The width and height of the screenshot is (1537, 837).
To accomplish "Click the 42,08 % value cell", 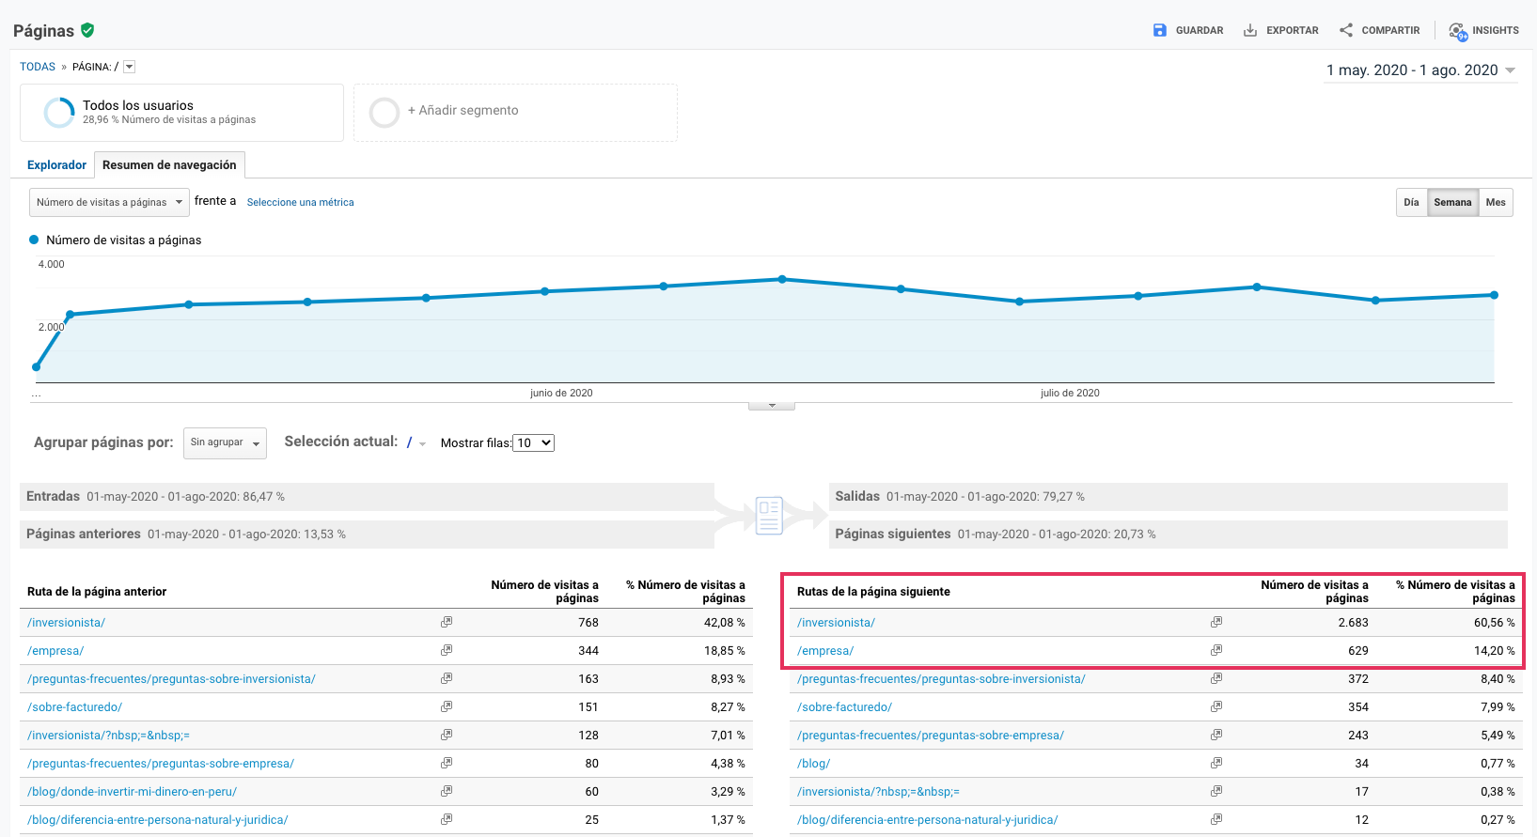I will coord(724,622).
